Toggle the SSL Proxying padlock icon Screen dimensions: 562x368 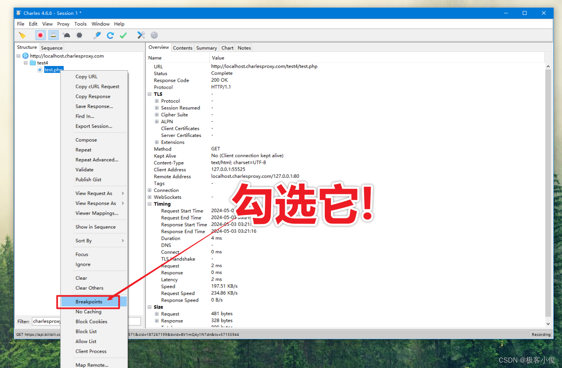53,35
